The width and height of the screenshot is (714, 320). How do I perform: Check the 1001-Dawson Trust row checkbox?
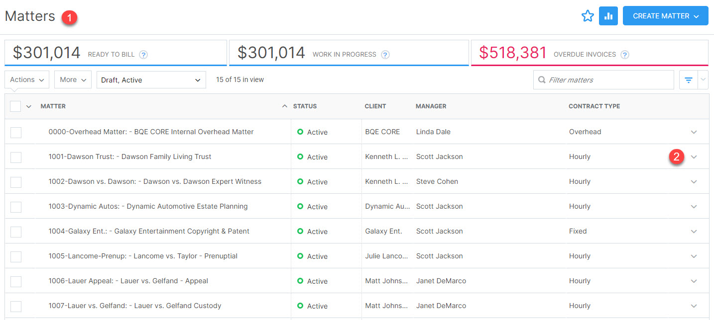[x=16, y=157]
